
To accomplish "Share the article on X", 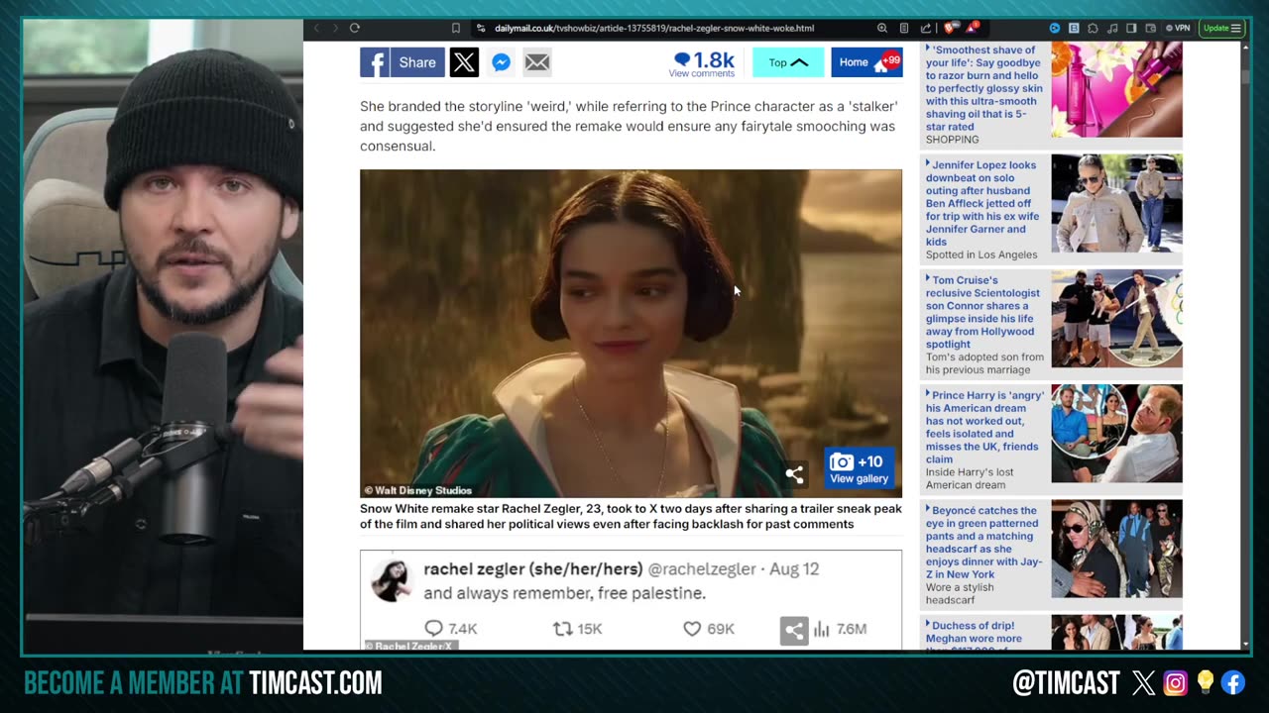I will click(x=464, y=62).
